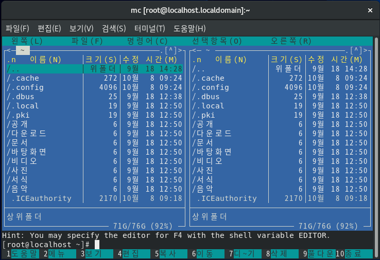Select /.local folder in left panel

pyautogui.click(x=95, y=106)
